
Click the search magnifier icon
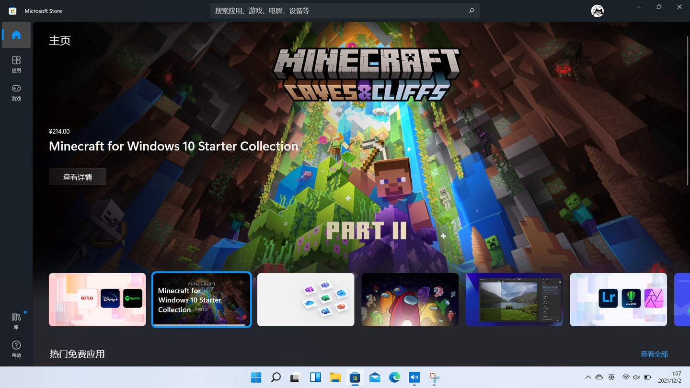click(x=471, y=11)
